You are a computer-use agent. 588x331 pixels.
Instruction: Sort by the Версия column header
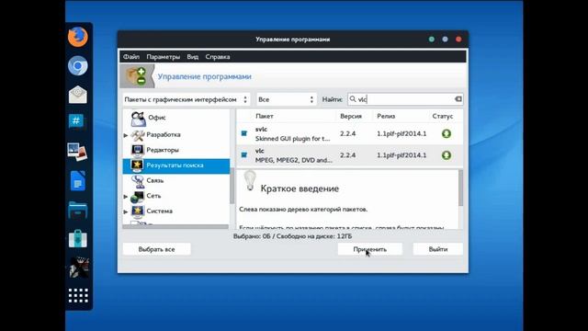351,116
